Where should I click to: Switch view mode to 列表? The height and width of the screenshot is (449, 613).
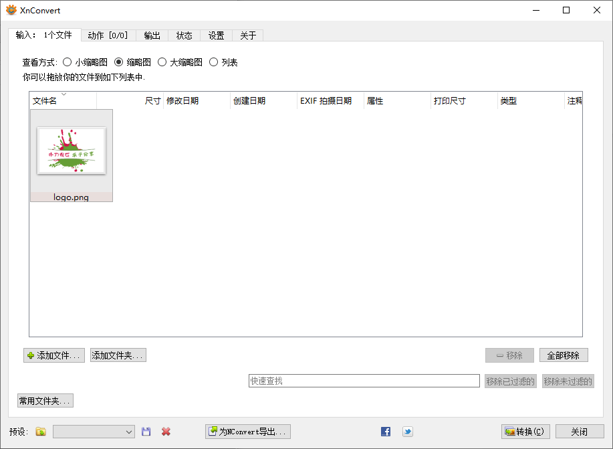(x=214, y=62)
